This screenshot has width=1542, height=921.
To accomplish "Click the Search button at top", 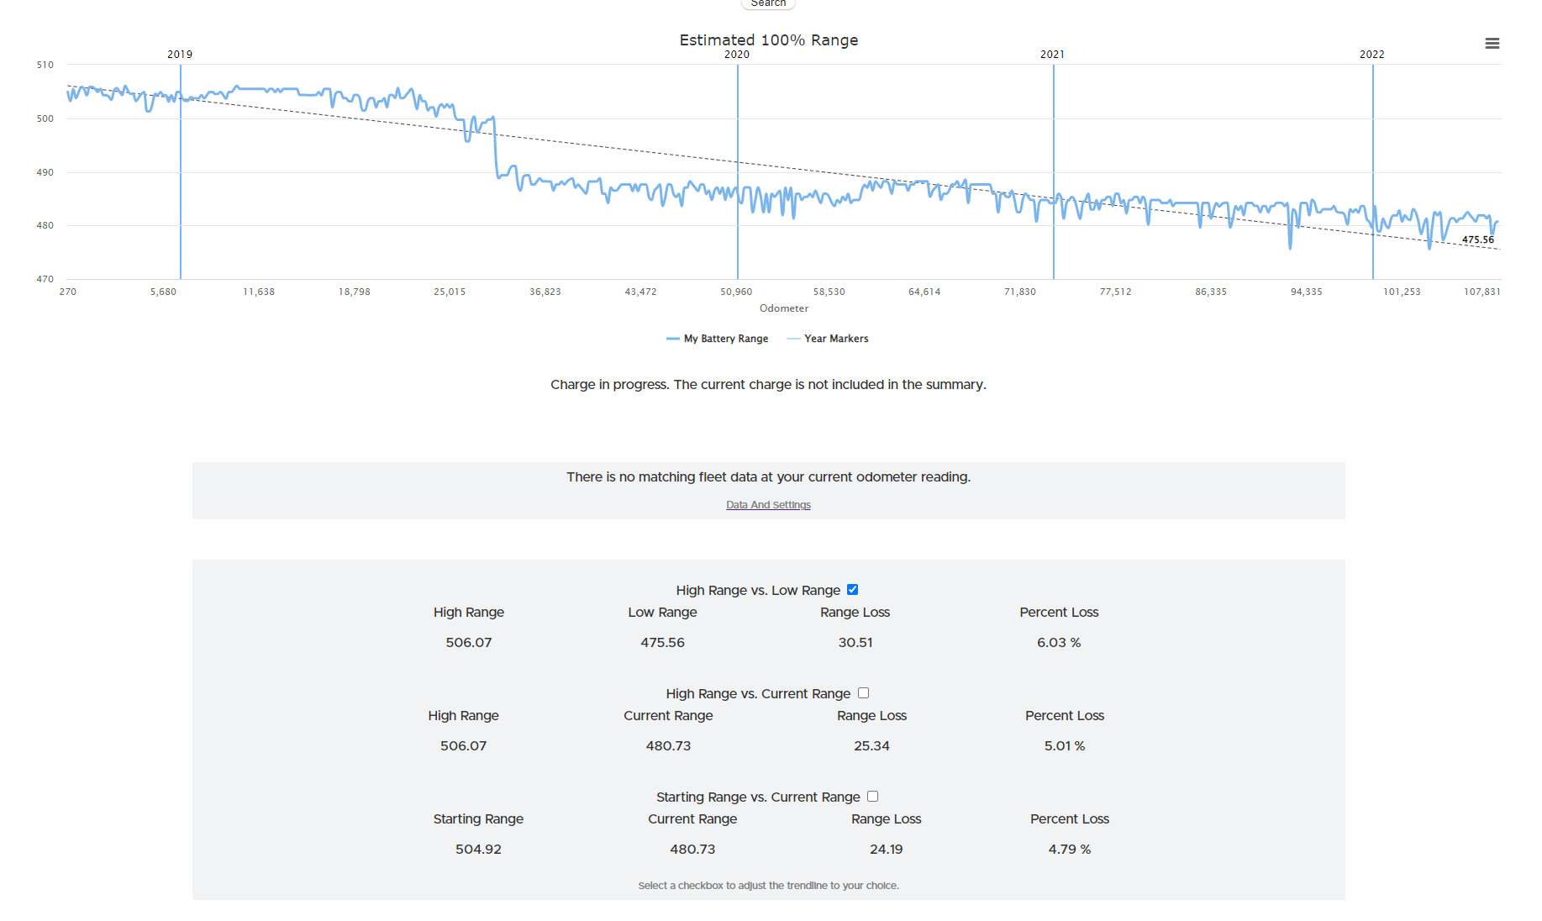I will coord(768,3).
